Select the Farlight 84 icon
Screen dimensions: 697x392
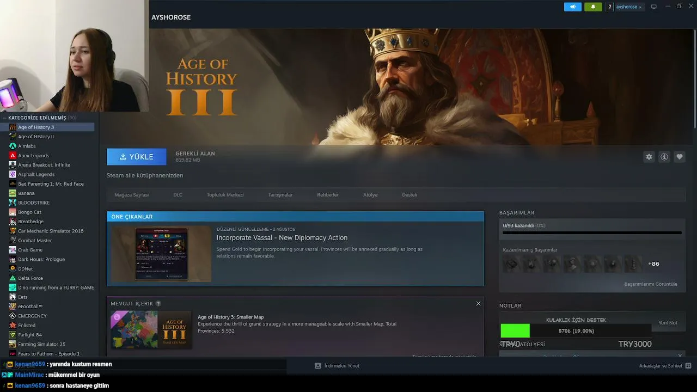(x=13, y=335)
